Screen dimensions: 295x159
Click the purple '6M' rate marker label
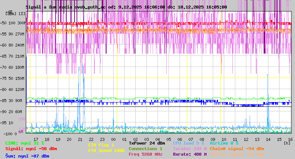(x=21, y=132)
